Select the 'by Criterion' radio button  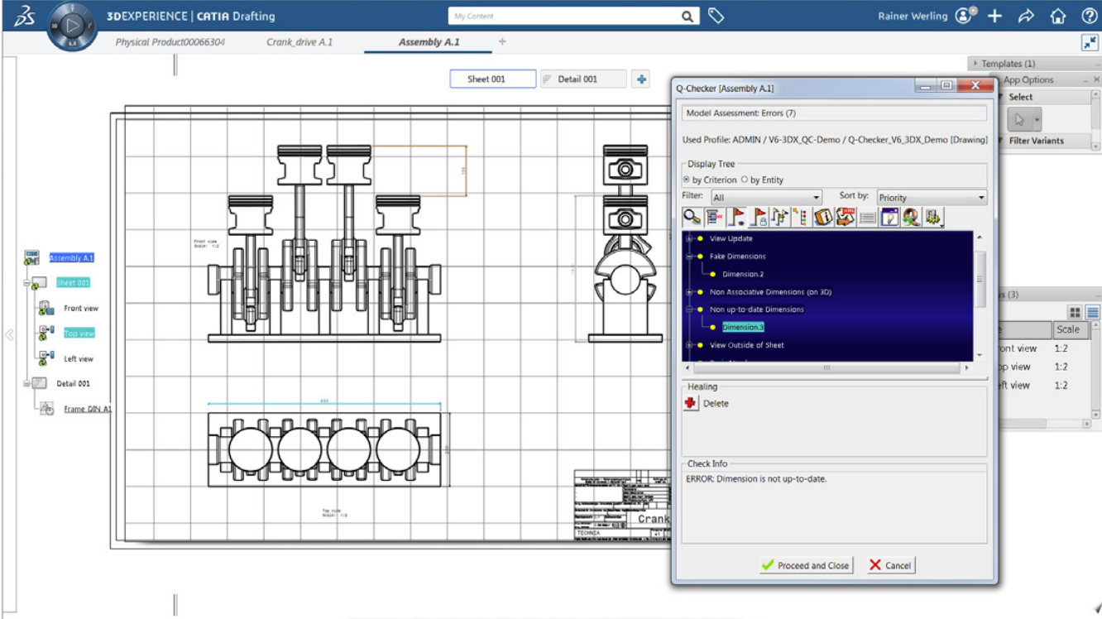pyautogui.click(x=686, y=180)
